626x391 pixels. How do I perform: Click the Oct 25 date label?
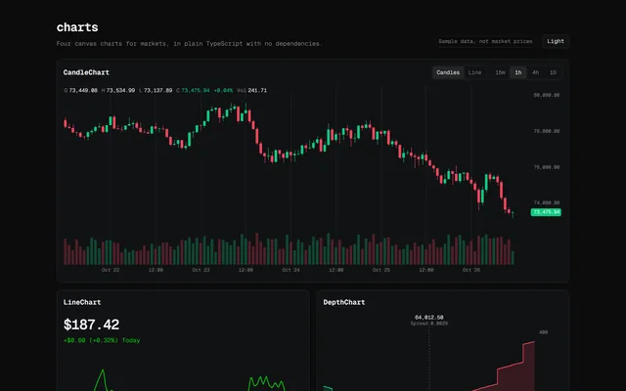[x=381, y=270]
